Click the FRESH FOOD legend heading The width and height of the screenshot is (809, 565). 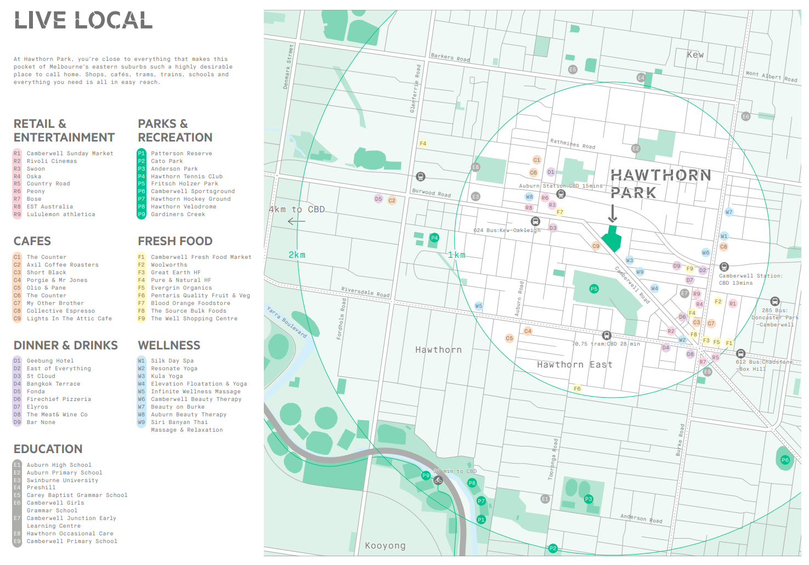[x=175, y=241]
